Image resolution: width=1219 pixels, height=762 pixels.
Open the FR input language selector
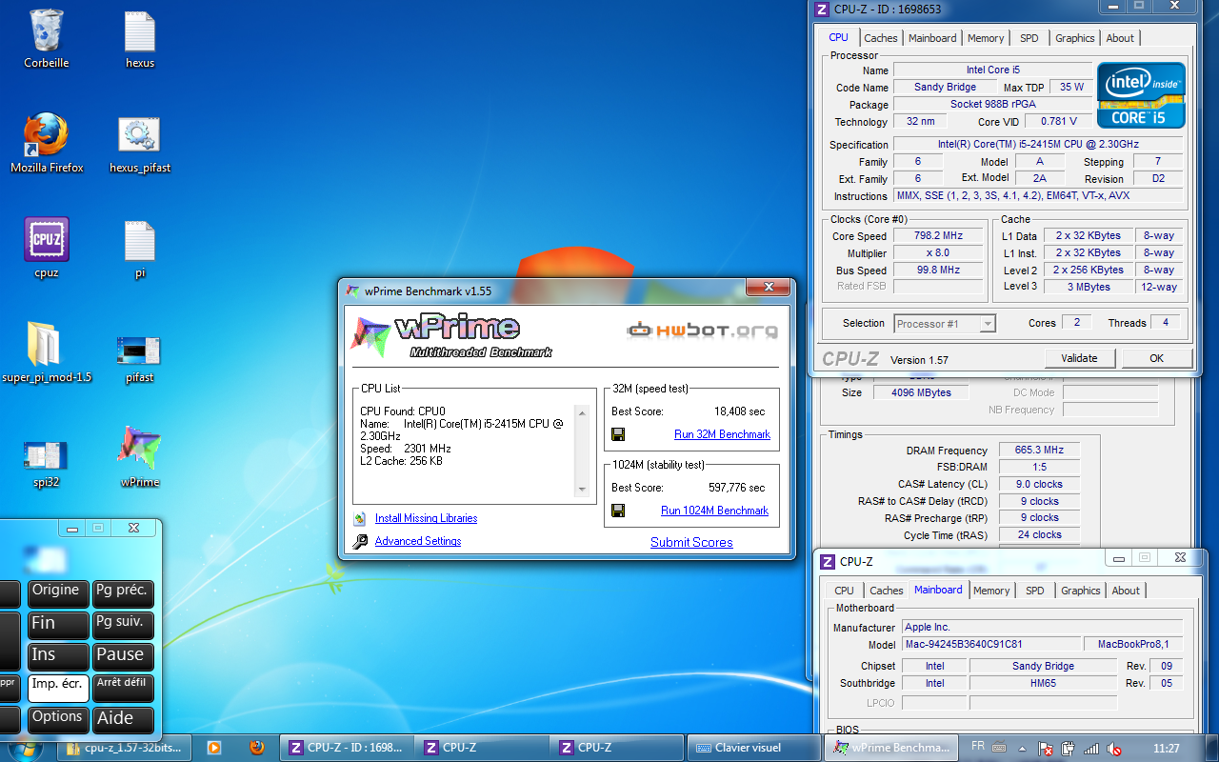coord(978,746)
